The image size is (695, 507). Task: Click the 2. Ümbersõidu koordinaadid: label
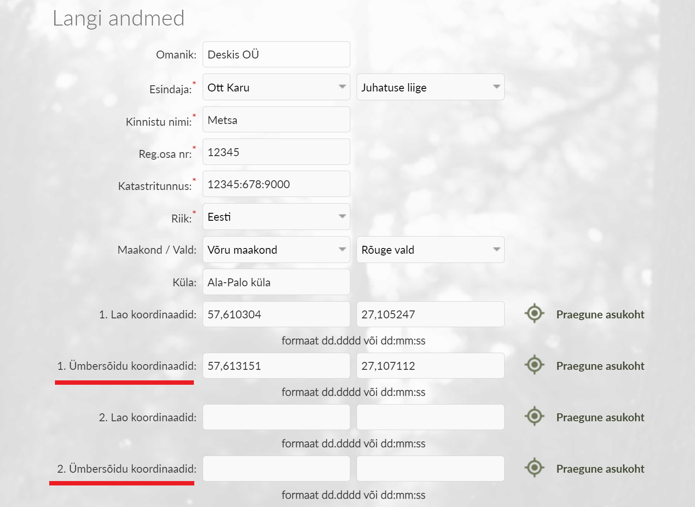(x=127, y=469)
